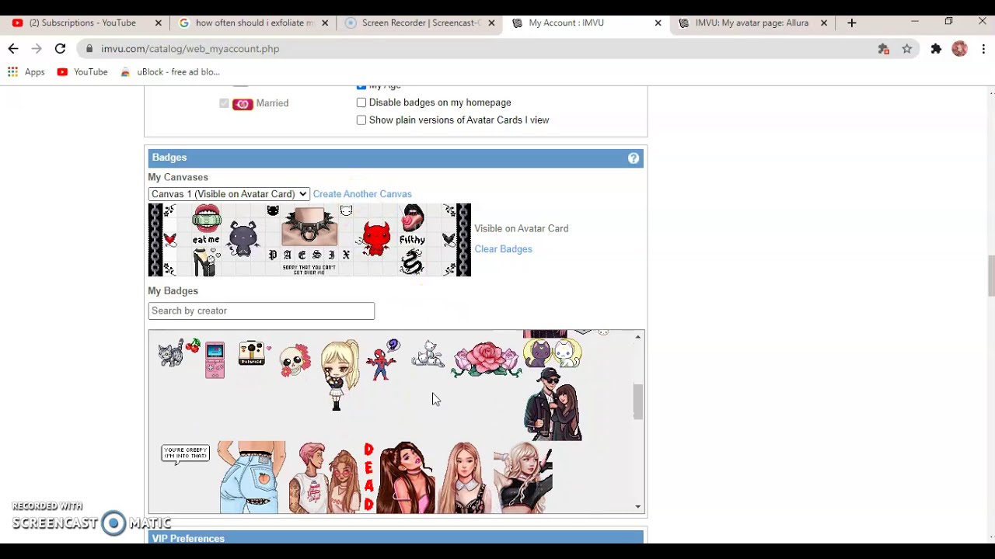The image size is (995, 559).
Task: Open the Canvas 1 selection dropdown
Action: [x=229, y=194]
